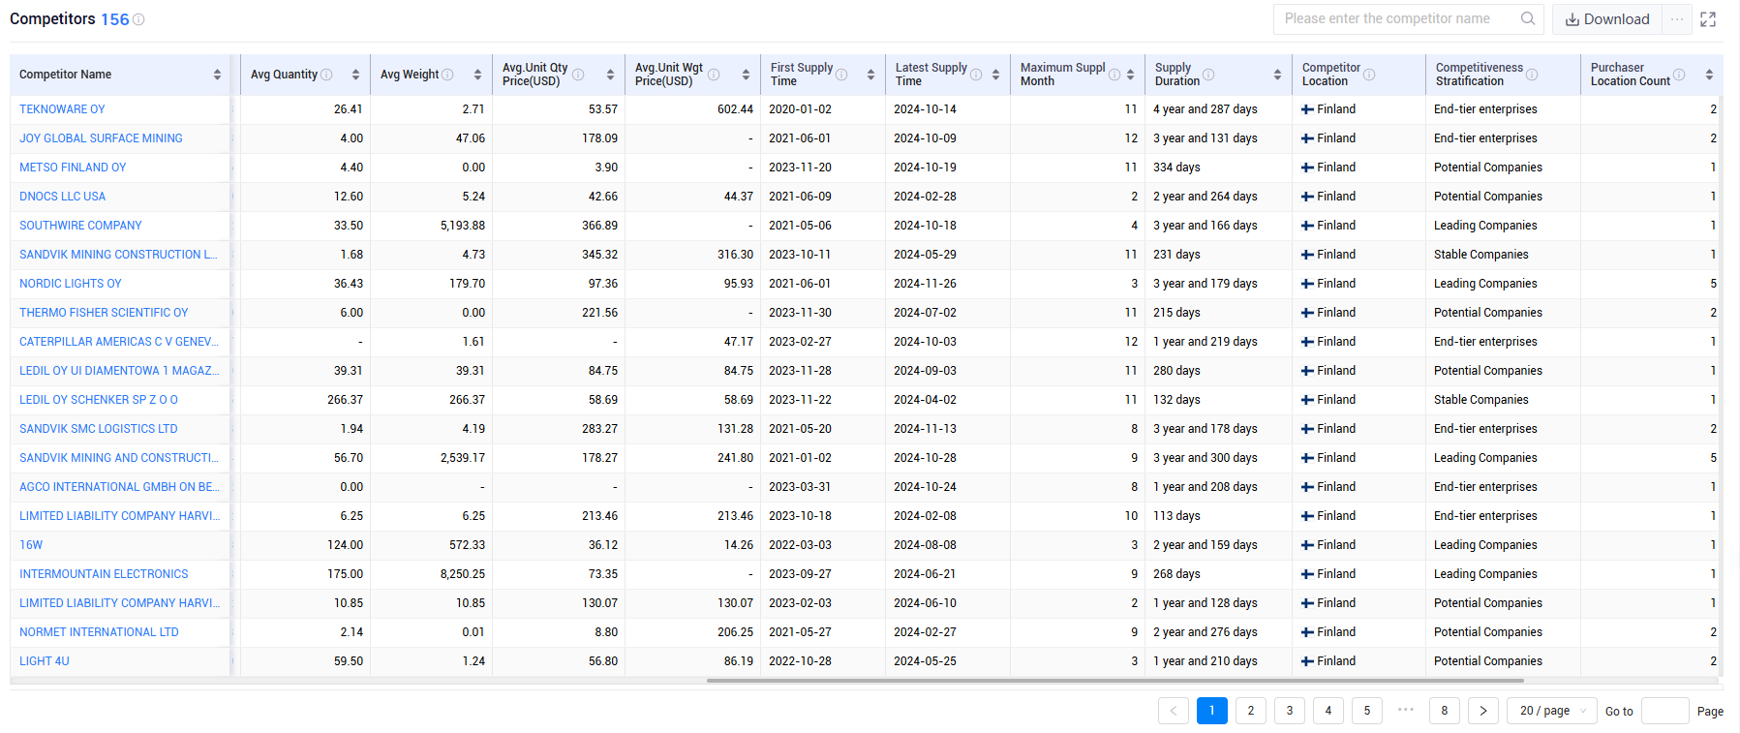Sort by Avg.Unit Wgt Price column
The width and height of the screenshot is (1740, 733).
746,75
